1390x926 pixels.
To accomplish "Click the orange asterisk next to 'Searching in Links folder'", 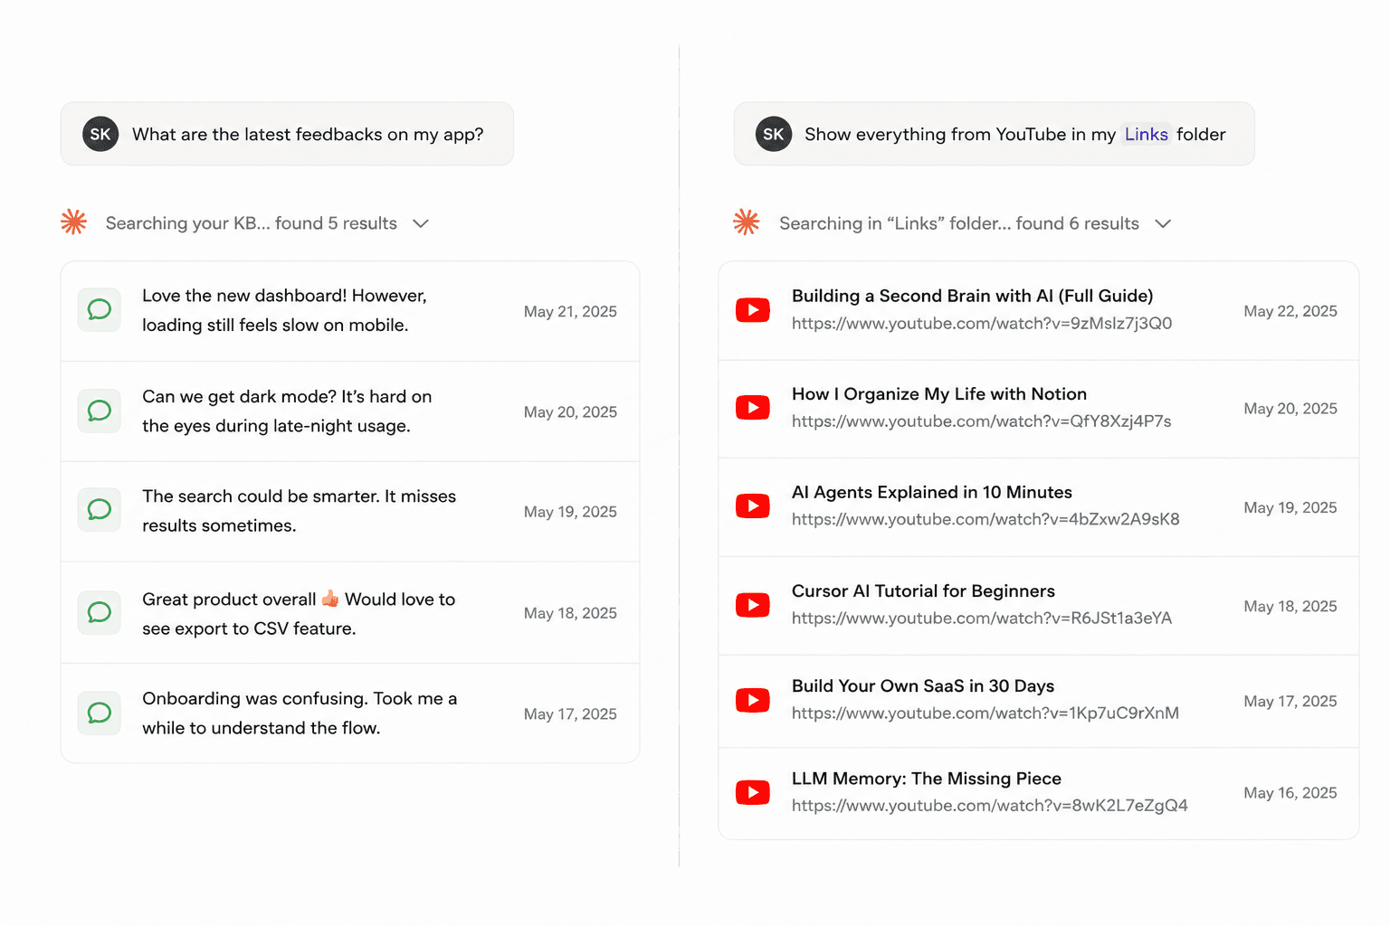I will click(747, 222).
